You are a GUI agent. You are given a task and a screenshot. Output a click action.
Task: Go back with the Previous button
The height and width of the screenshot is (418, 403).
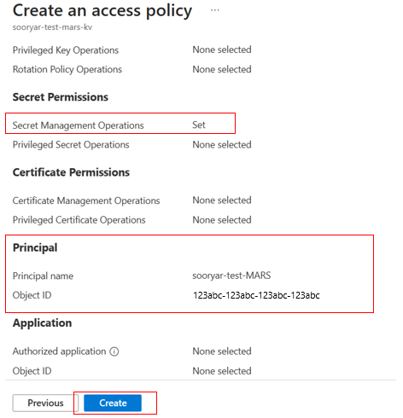point(45,403)
